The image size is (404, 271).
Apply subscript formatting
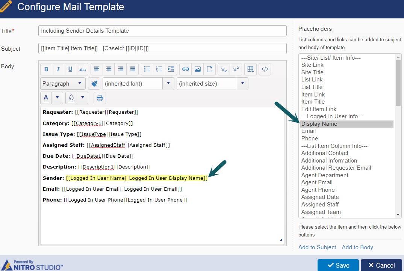[x=224, y=69]
